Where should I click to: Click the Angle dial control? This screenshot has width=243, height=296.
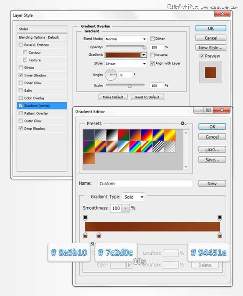point(111,75)
